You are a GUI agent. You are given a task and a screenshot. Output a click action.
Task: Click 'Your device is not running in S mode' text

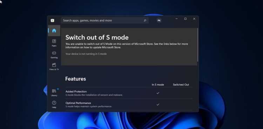86,54
